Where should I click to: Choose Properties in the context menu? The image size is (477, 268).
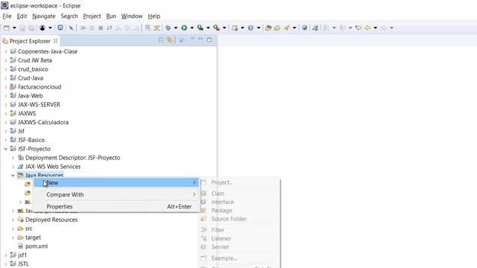pos(116,207)
